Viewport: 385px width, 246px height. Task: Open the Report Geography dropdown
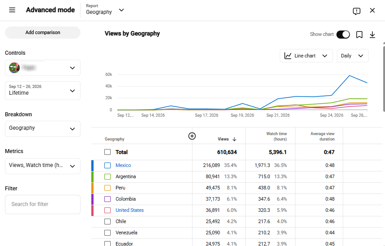coord(105,10)
